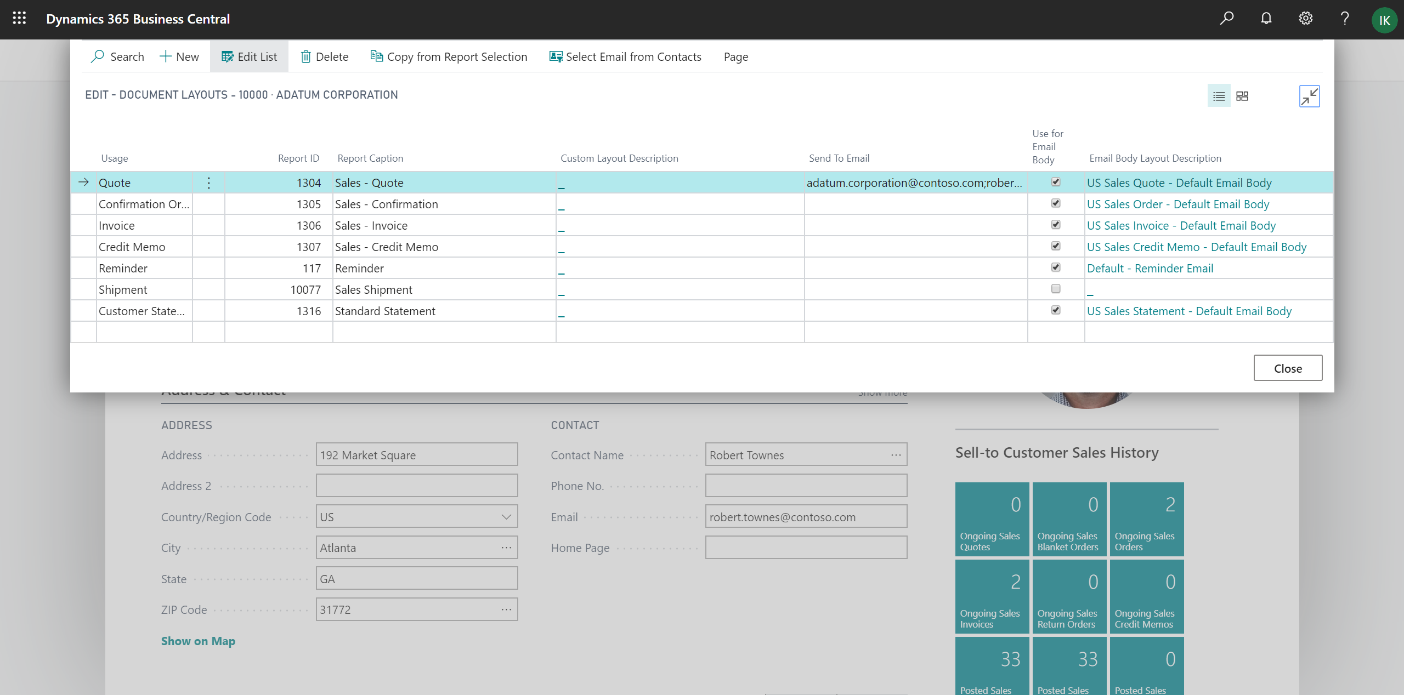Click the New document icon

pos(179,56)
